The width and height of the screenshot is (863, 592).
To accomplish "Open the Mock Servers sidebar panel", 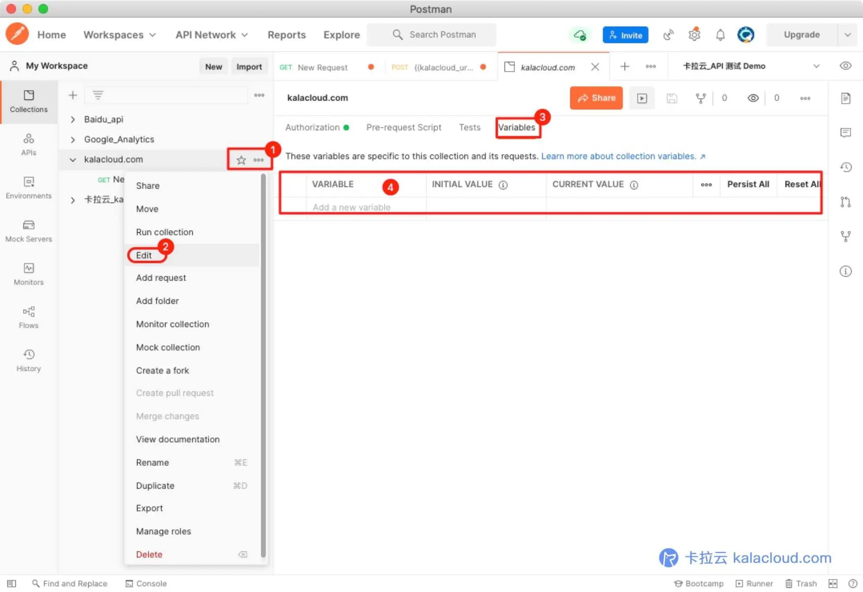I will click(x=28, y=231).
